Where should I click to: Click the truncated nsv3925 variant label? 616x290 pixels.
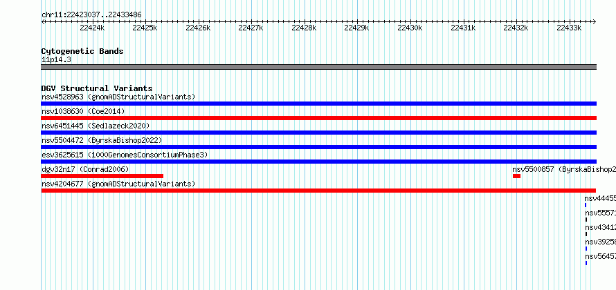pos(600,242)
